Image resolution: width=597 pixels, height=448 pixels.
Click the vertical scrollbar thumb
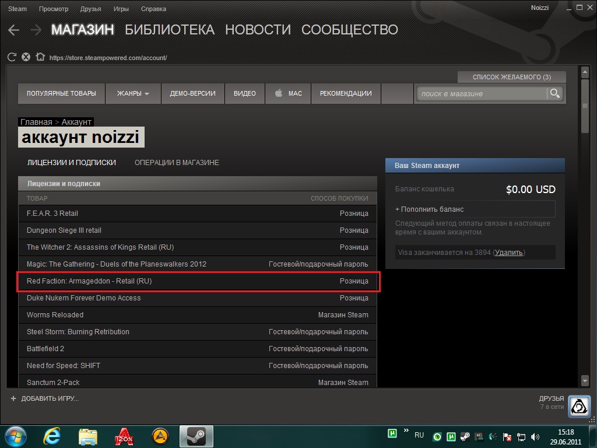(585, 106)
